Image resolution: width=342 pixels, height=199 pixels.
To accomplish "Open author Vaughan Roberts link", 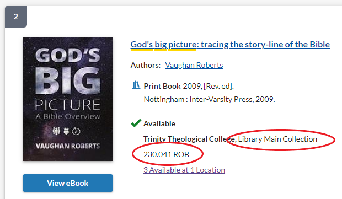I will point(194,65).
